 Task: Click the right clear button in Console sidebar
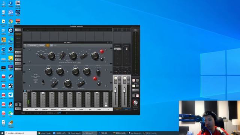tap(20, 105)
